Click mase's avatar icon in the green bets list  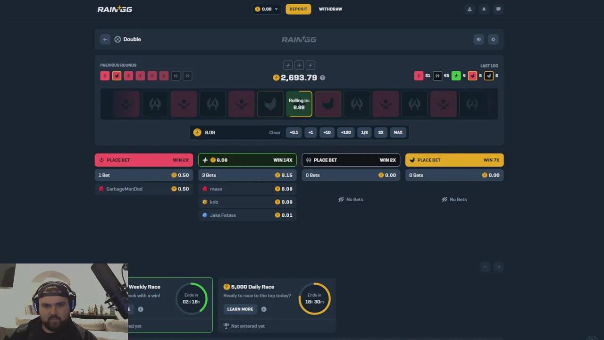[205, 189]
